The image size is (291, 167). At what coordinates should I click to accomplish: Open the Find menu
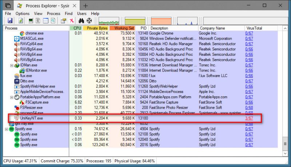[x=68, y=13]
